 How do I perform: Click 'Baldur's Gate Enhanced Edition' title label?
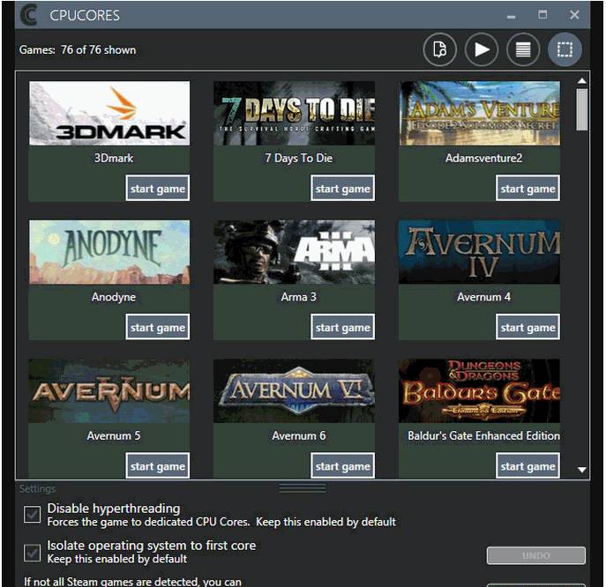pyautogui.click(x=483, y=435)
